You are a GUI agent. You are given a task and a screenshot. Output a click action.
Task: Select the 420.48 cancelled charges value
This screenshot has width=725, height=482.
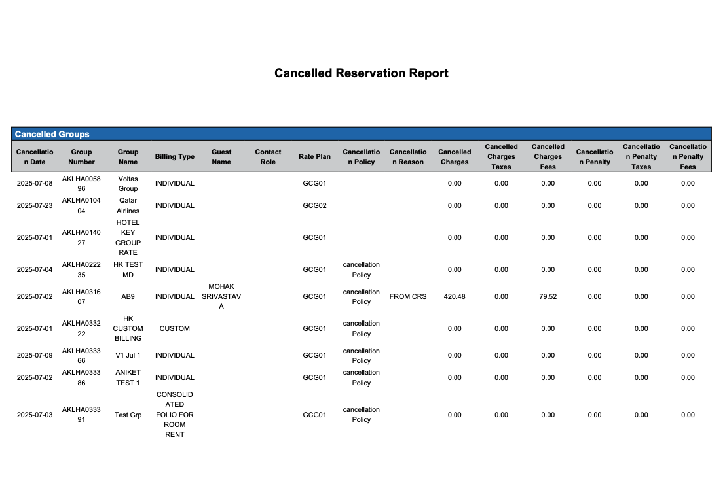455,296
